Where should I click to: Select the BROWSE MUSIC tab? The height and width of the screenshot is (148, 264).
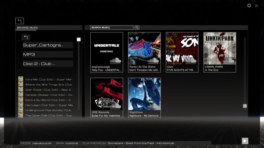click(28, 28)
